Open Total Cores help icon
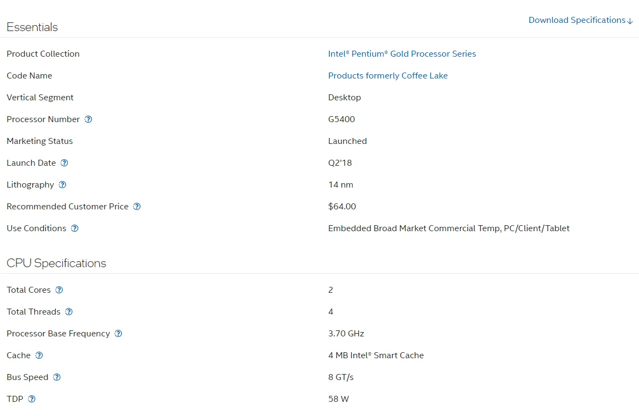 [59, 290]
